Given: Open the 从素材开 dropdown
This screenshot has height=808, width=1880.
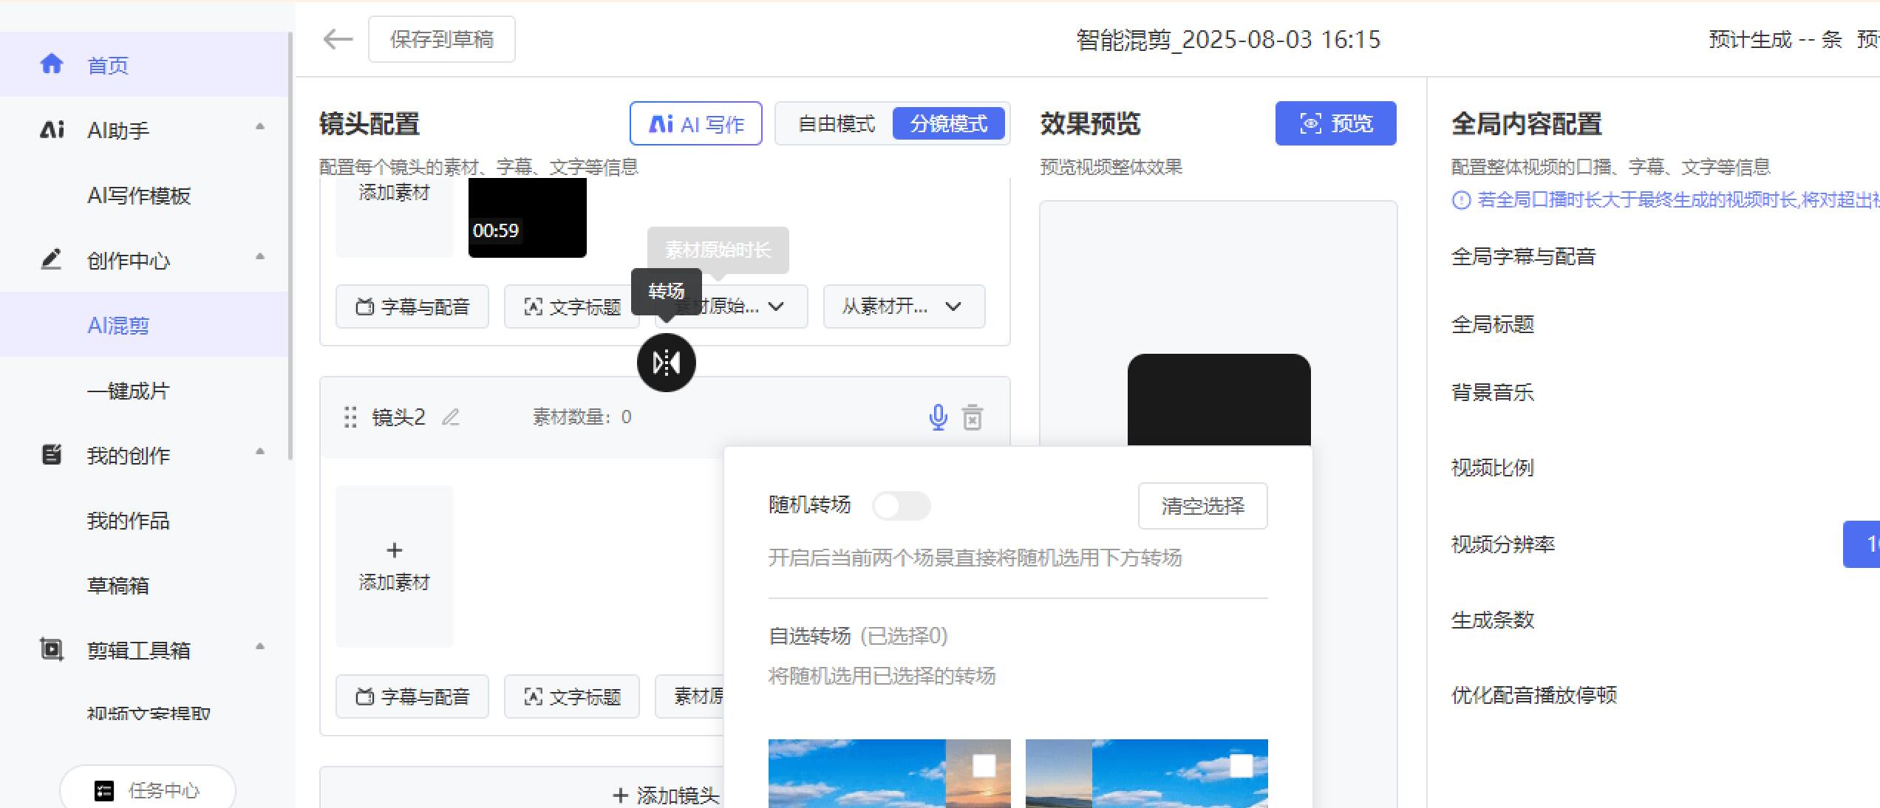Looking at the screenshot, I should pyautogui.click(x=903, y=307).
